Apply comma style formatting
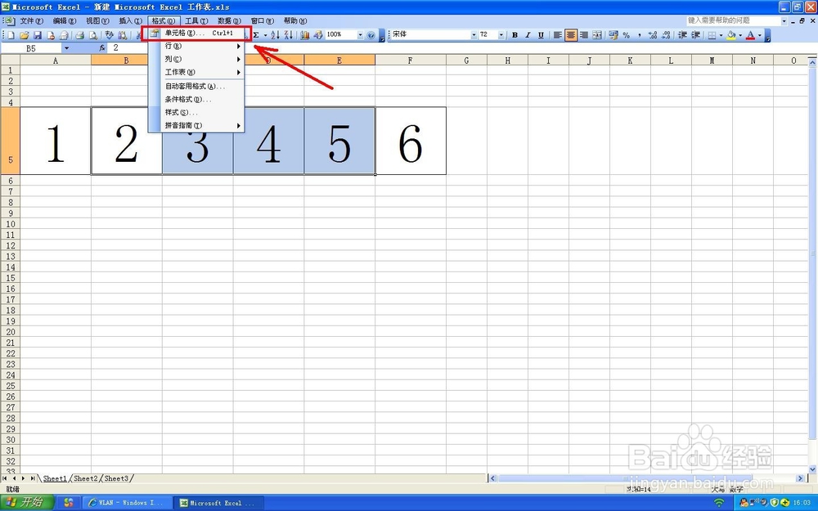This screenshot has width=818, height=511. 639,35
